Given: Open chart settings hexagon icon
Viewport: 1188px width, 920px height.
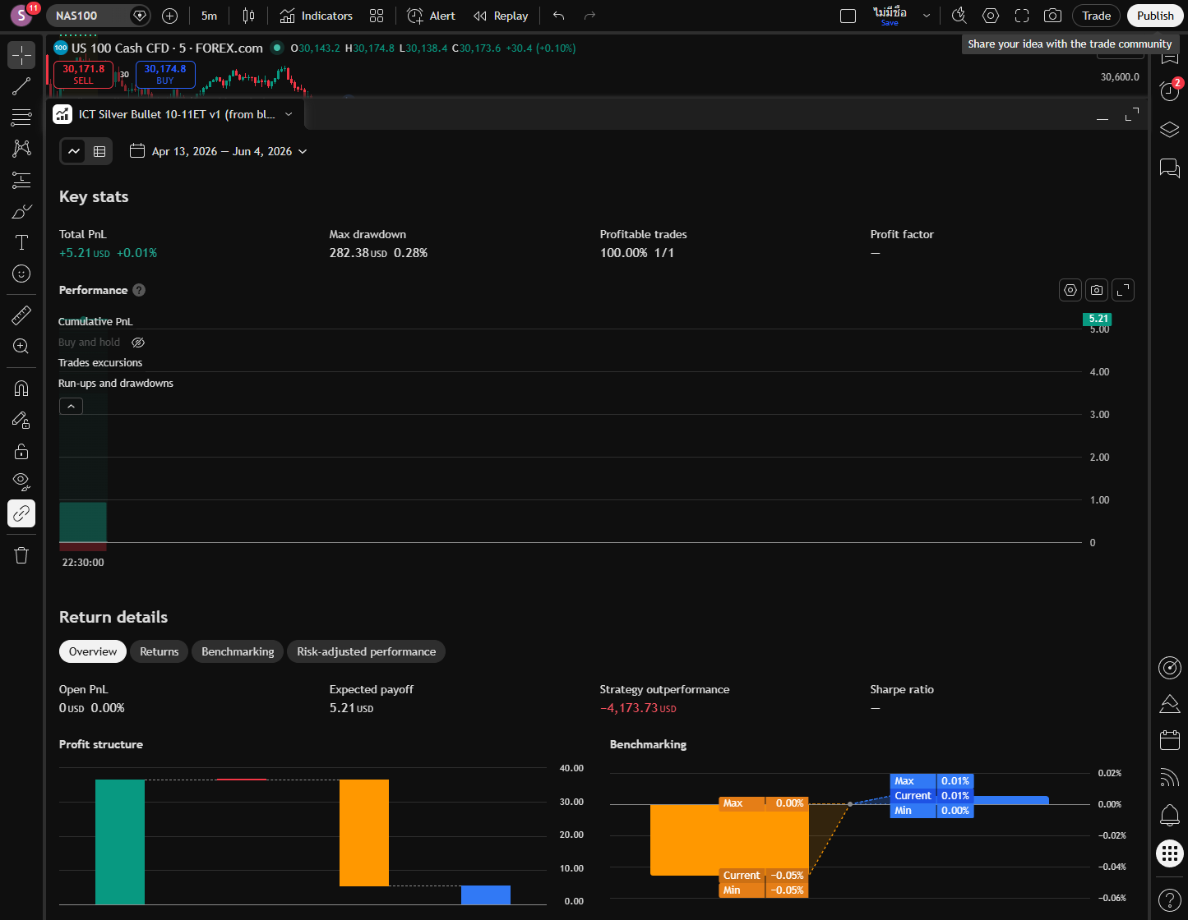Looking at the screenshot, I should 991,16.
